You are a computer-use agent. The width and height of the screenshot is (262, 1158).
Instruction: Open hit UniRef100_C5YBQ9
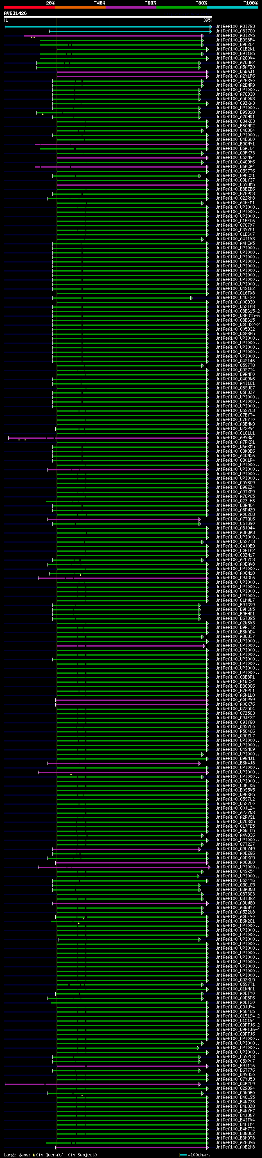coord(235,483)
